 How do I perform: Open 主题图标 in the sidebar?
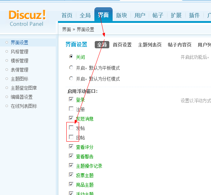(20, 79)
